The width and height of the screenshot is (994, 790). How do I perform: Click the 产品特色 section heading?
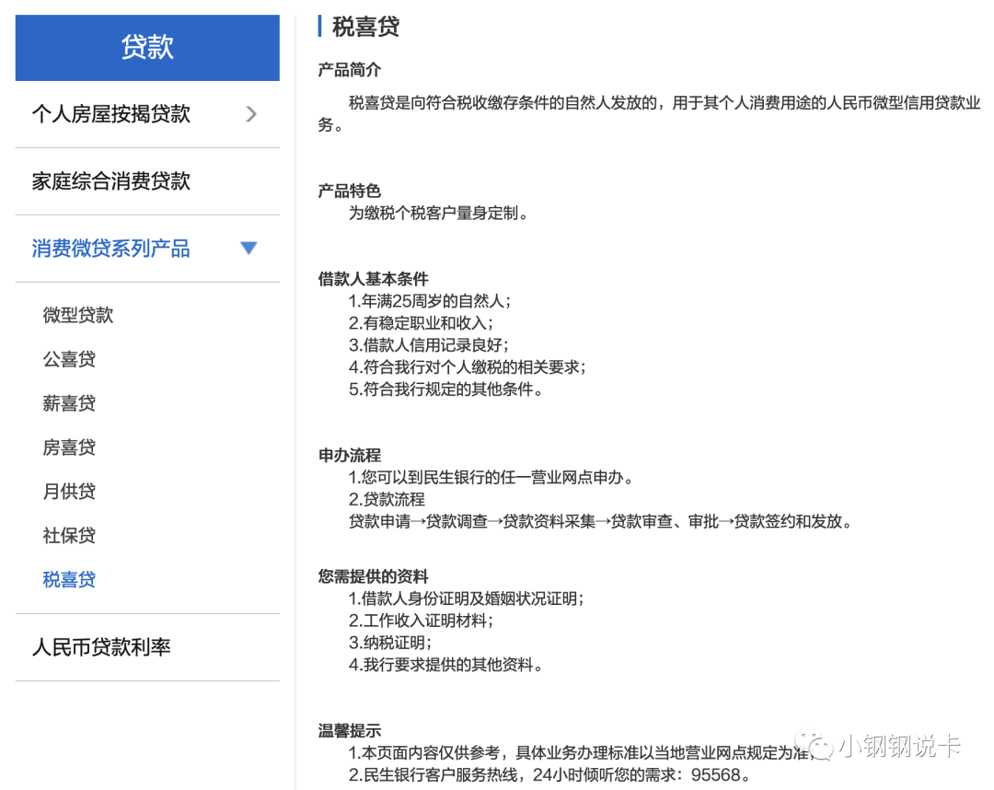click(x=342, y=191)
